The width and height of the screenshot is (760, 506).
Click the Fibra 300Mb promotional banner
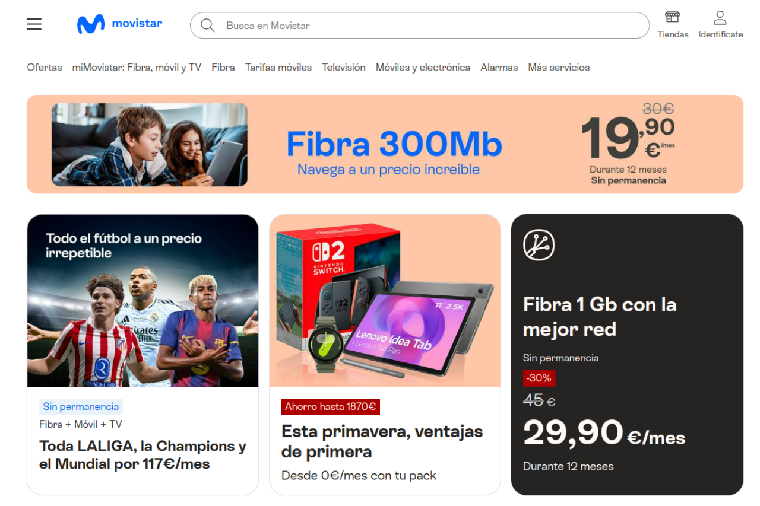coord(385,144)
